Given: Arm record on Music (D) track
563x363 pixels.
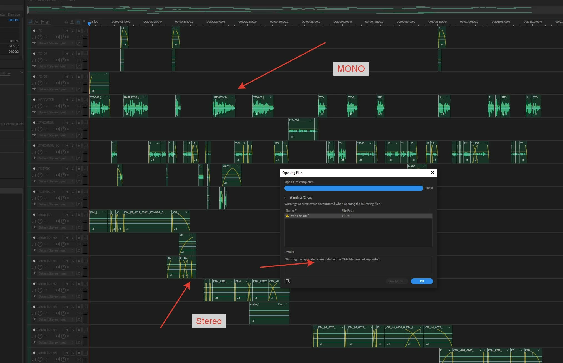Looking at the screenshot, I should pos(79,215).
